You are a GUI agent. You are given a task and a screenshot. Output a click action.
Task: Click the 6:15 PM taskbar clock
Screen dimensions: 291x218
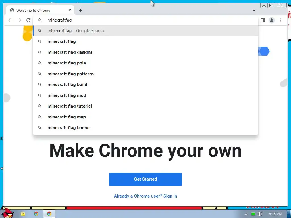click(275, 214)
